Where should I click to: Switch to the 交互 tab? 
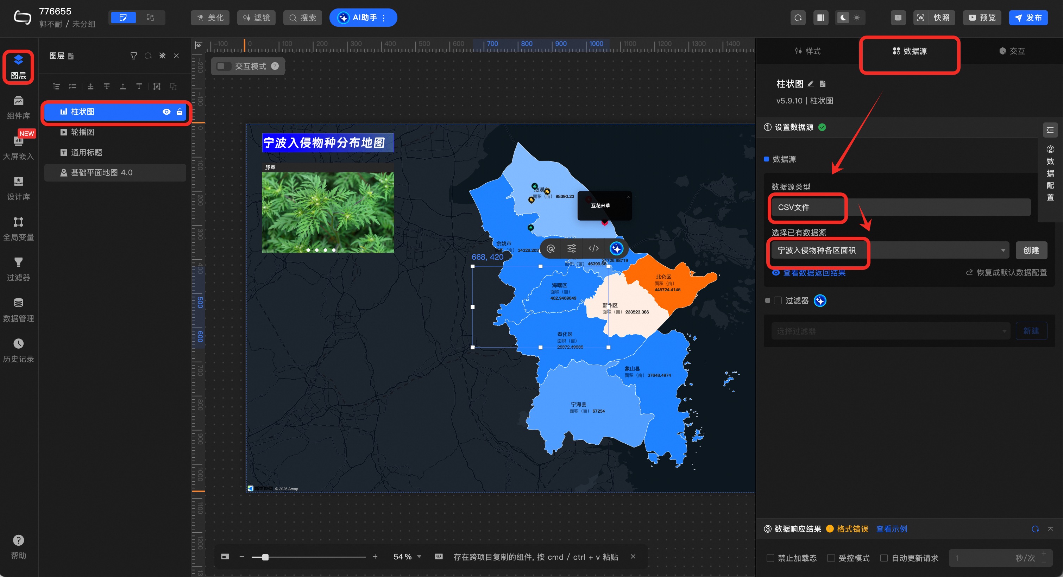pyautogui.click(x=1012, y=51)
